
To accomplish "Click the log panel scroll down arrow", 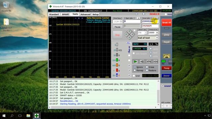I will 158,104.
